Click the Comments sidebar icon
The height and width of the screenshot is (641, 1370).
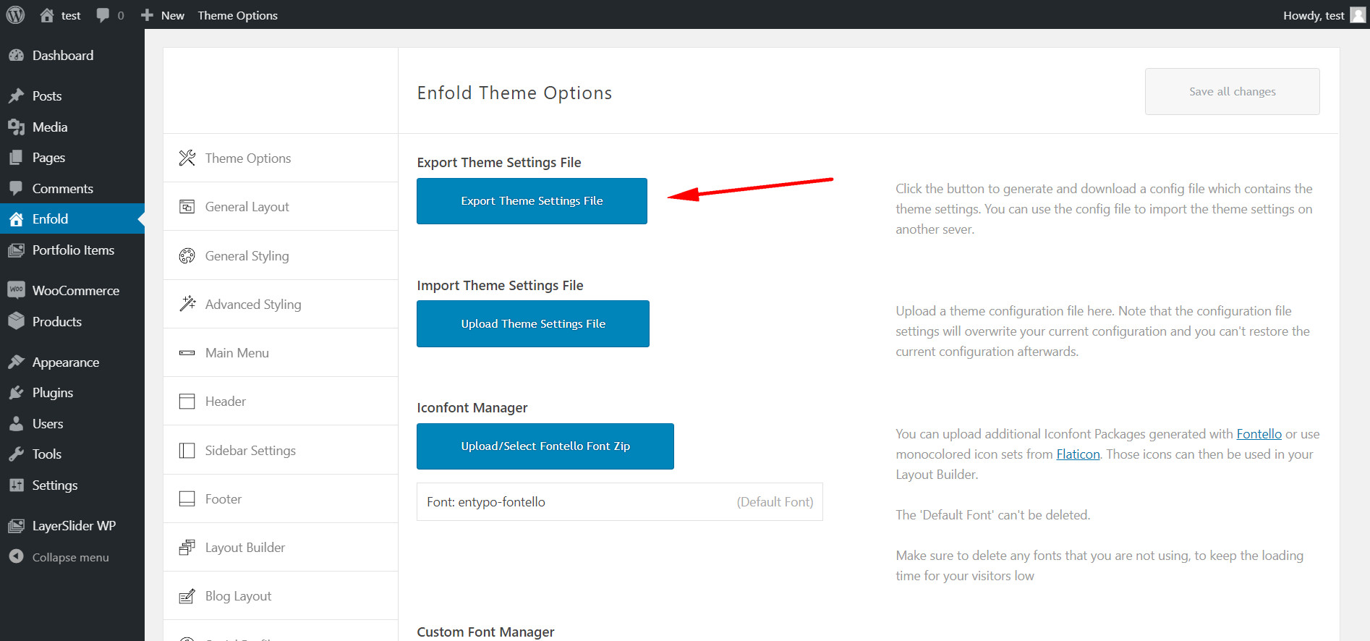[x=16, y=188]
